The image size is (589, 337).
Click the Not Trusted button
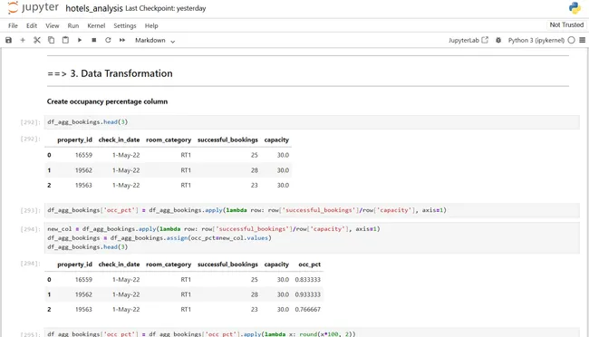(x=566, y=24)
